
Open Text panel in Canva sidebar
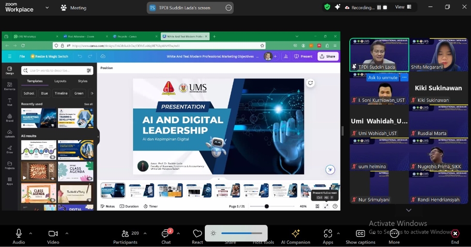(10, 102)
